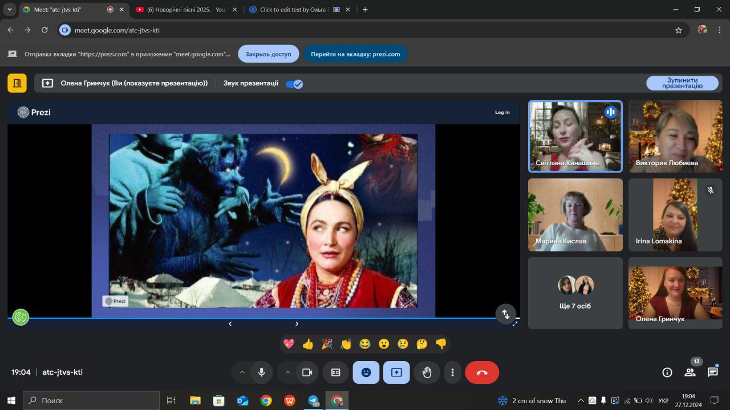Toggle the presentation audio switch
Screen dimensions: 730x410
[x=294, y=84]
